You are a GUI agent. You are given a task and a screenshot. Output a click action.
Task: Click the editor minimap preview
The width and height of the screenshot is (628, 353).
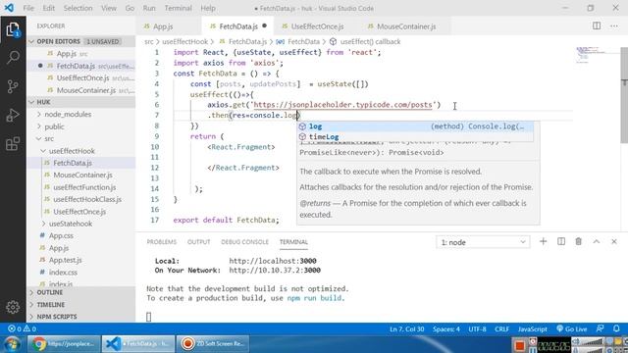click(597, 55)
